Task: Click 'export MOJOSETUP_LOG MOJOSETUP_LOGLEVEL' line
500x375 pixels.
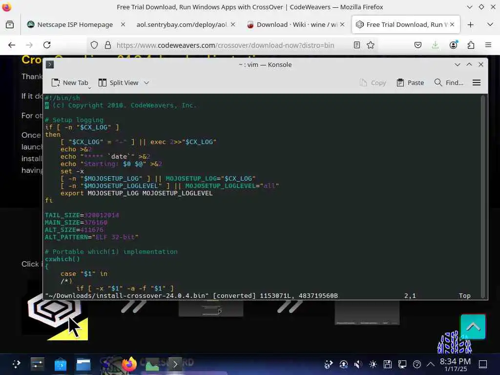Action: pyautogui.click(x=137, y=193)
